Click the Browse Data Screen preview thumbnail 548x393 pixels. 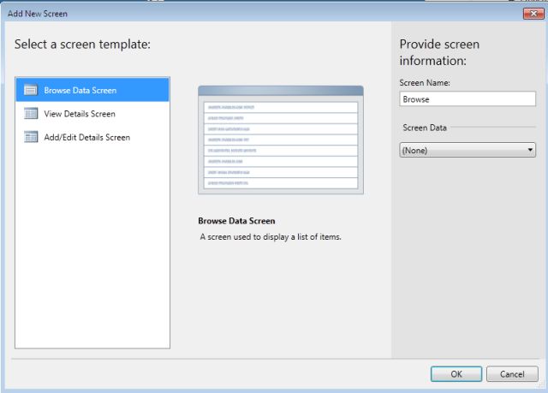click(x=281, y=140)
